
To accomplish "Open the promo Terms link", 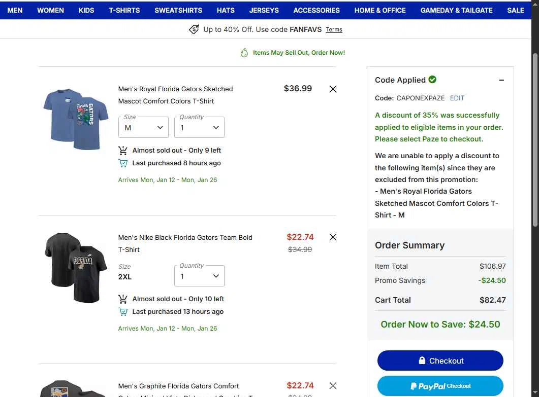I will 334,29.
